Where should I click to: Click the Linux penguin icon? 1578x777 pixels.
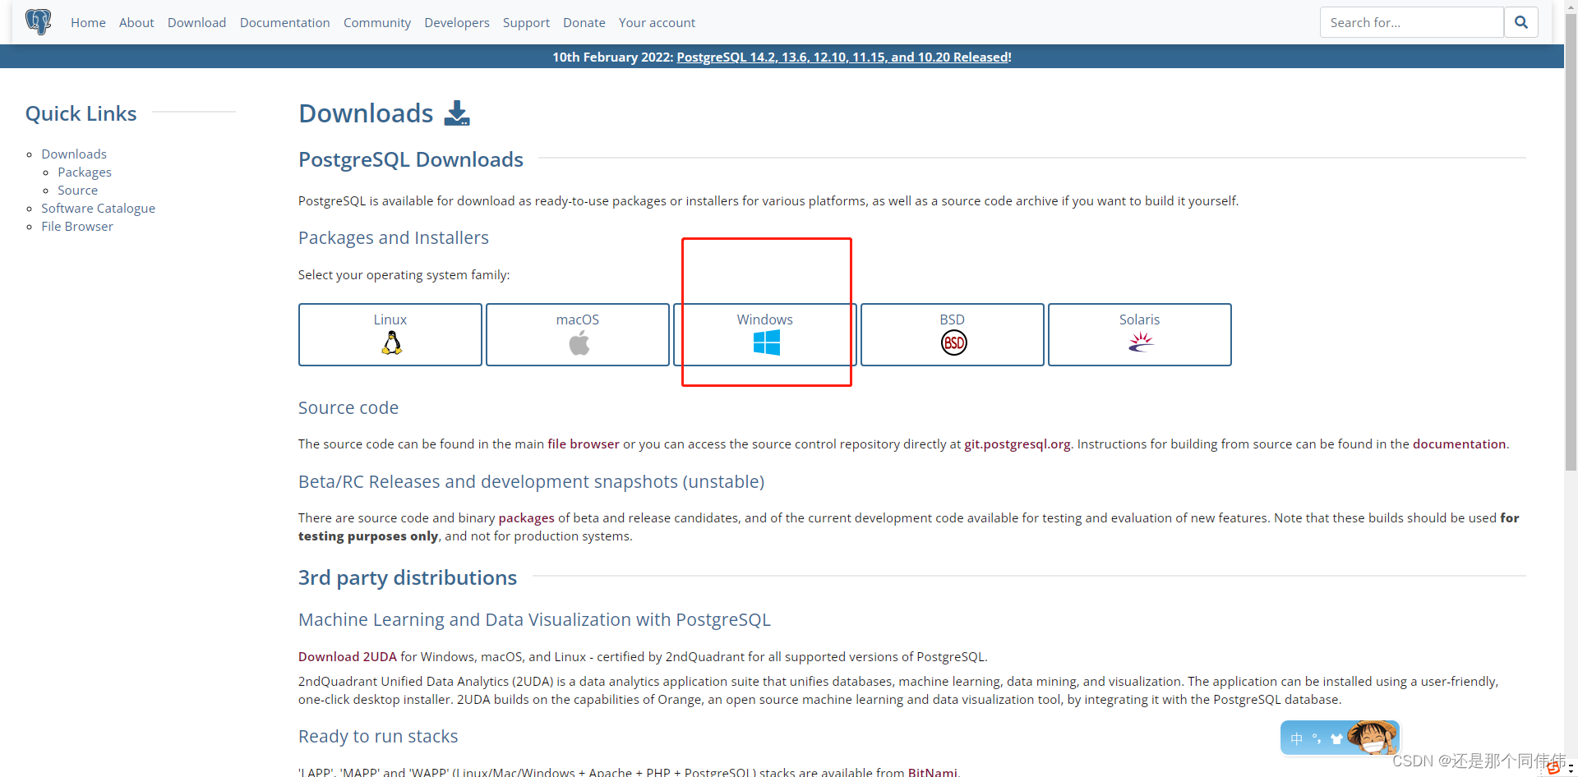tap(391, 343)
